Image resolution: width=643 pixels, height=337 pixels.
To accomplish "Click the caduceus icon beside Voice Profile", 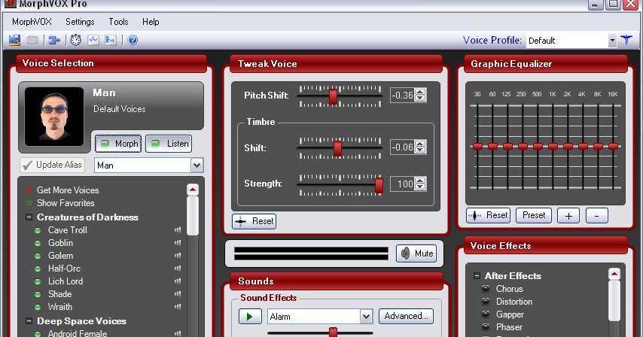I will tap(626, 40).
